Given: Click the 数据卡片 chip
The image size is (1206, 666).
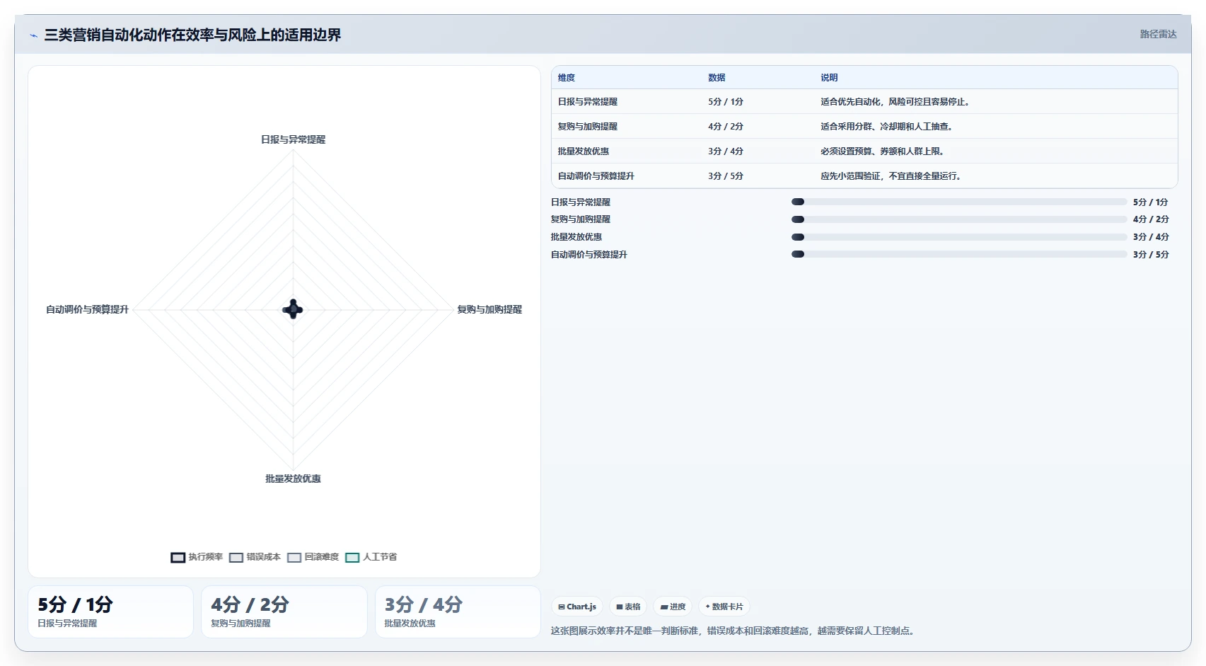Looking at the screenshot, I should click(724, 607).
